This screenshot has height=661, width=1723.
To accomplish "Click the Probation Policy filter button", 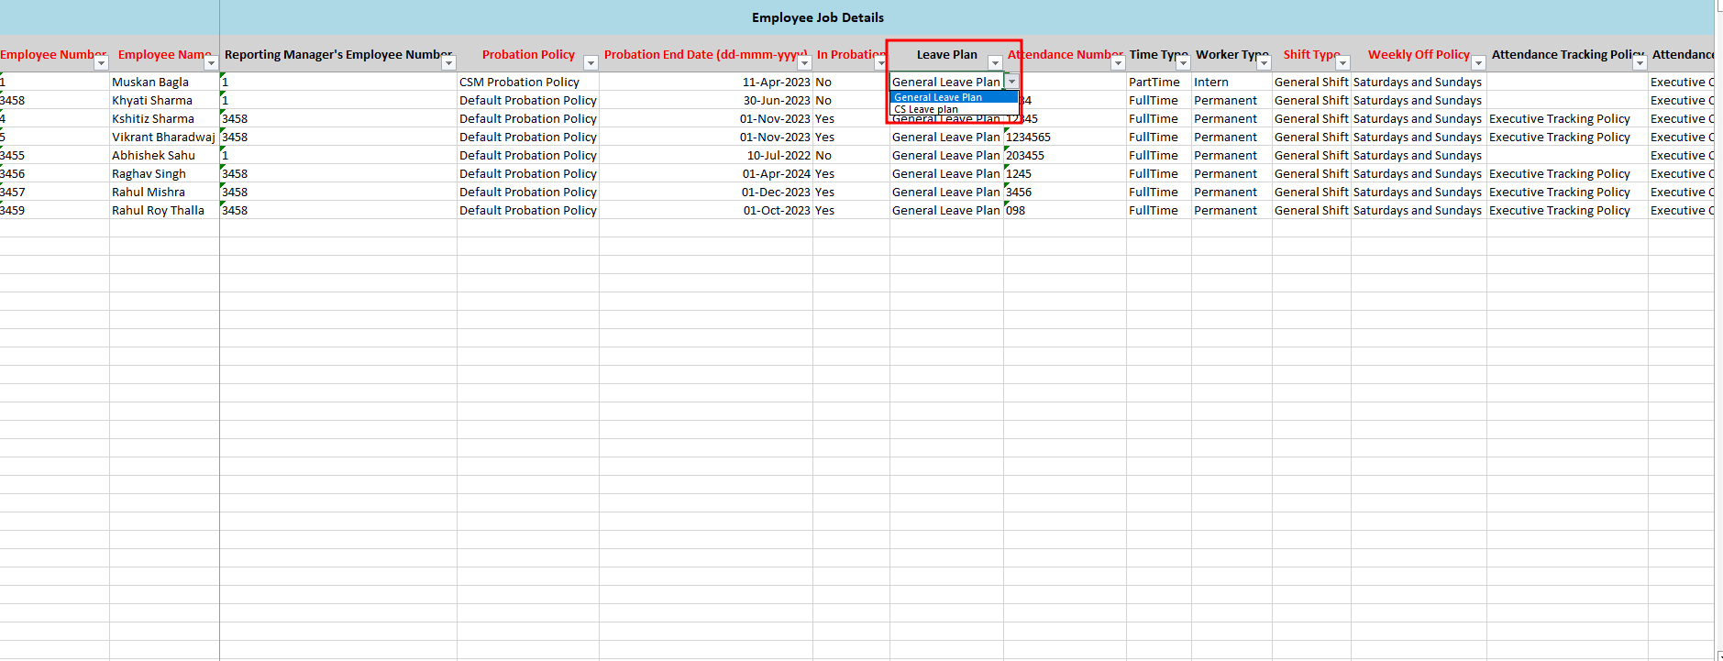I will 591,63.
